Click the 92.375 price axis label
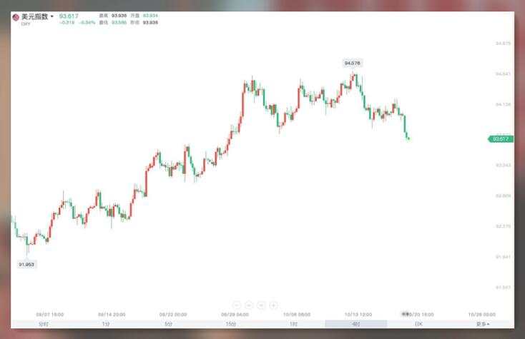 click(x=504, y=226)
